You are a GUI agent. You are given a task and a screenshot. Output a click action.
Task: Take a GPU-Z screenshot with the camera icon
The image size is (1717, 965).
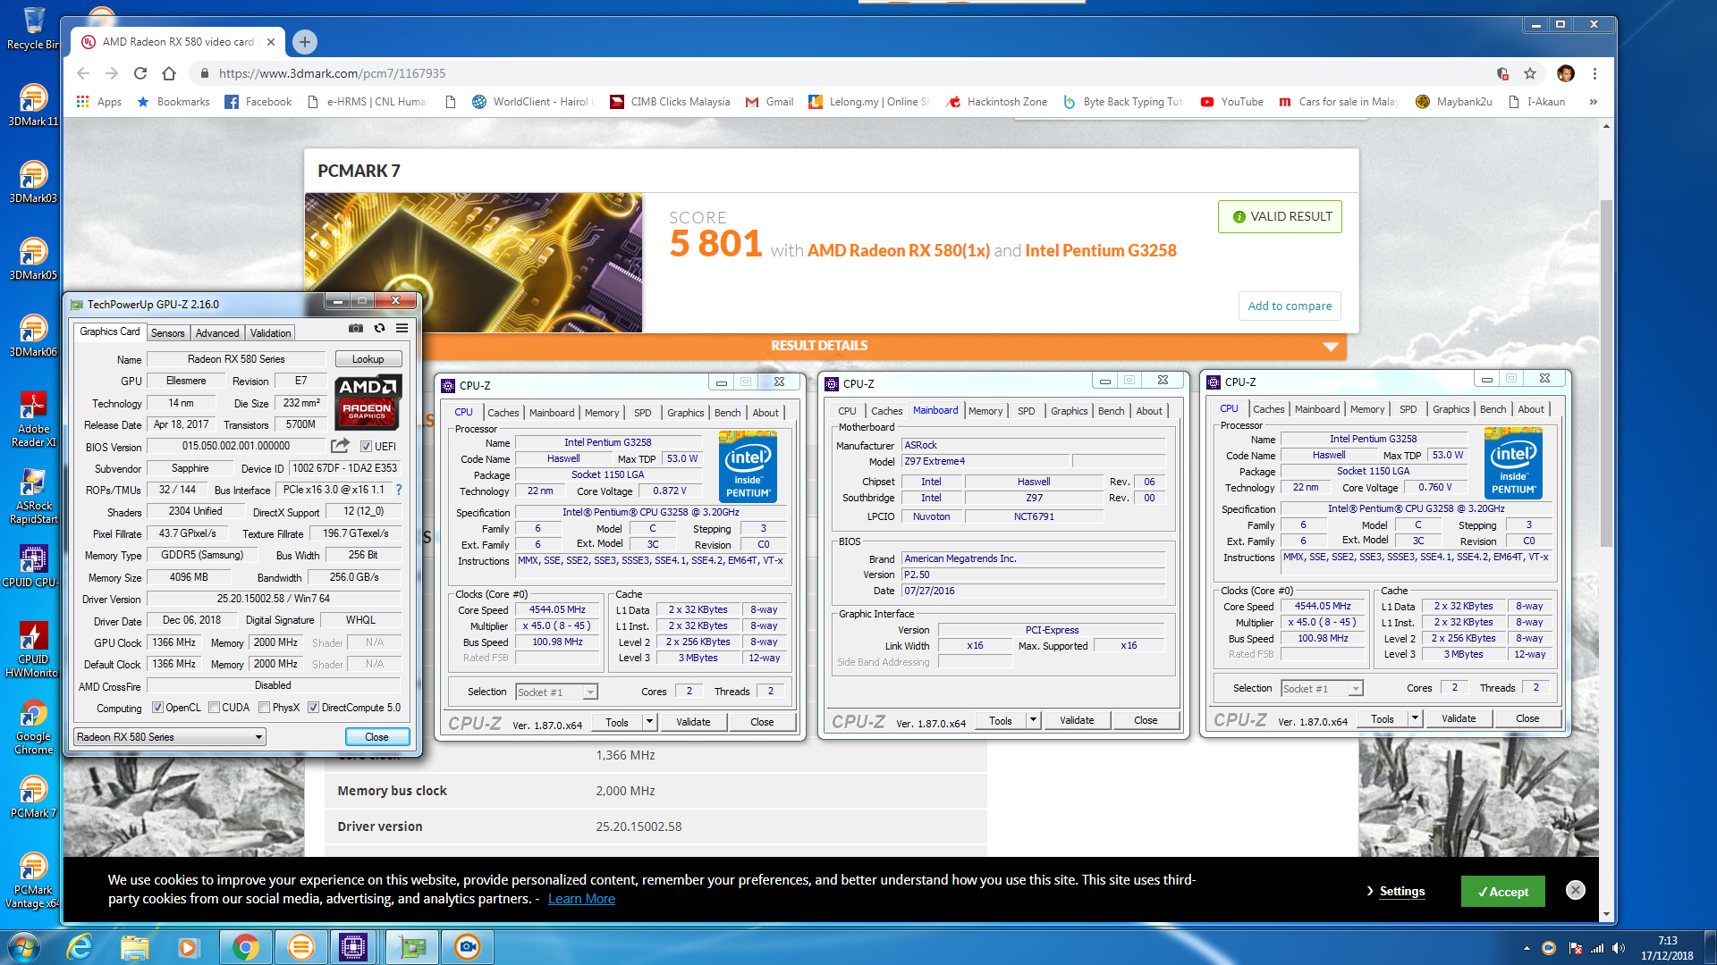(356, 328)
